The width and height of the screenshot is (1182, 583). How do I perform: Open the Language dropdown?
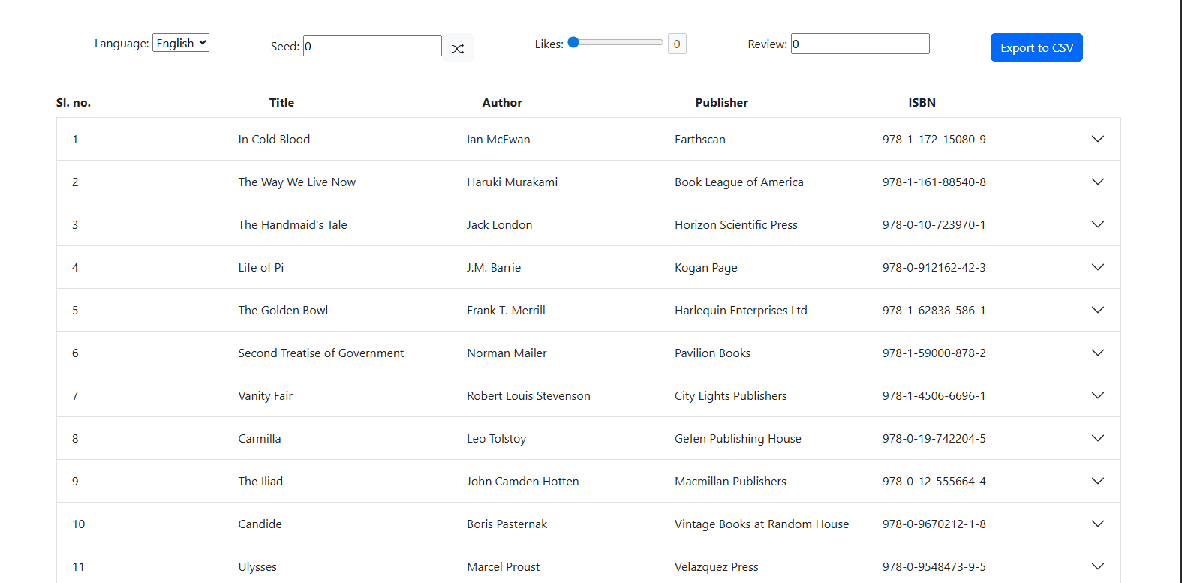181,43
